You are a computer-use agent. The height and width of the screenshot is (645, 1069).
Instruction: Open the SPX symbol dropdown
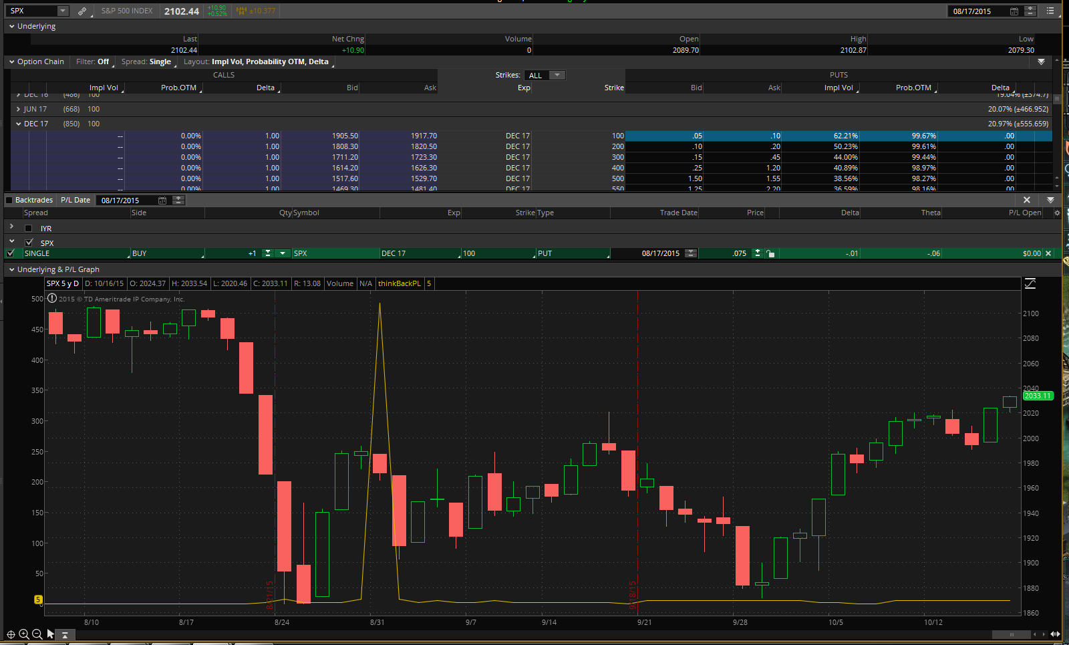[x=63, y=11]
